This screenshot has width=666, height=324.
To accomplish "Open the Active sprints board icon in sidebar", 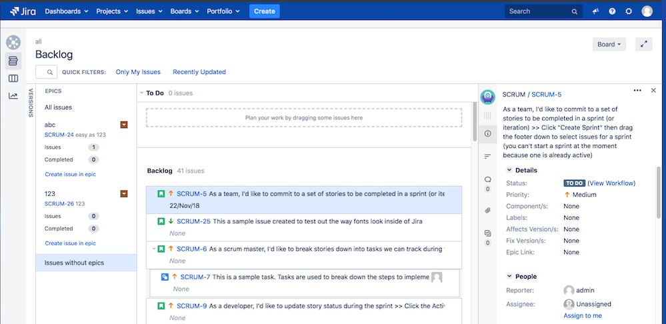I will pos(13,79).
